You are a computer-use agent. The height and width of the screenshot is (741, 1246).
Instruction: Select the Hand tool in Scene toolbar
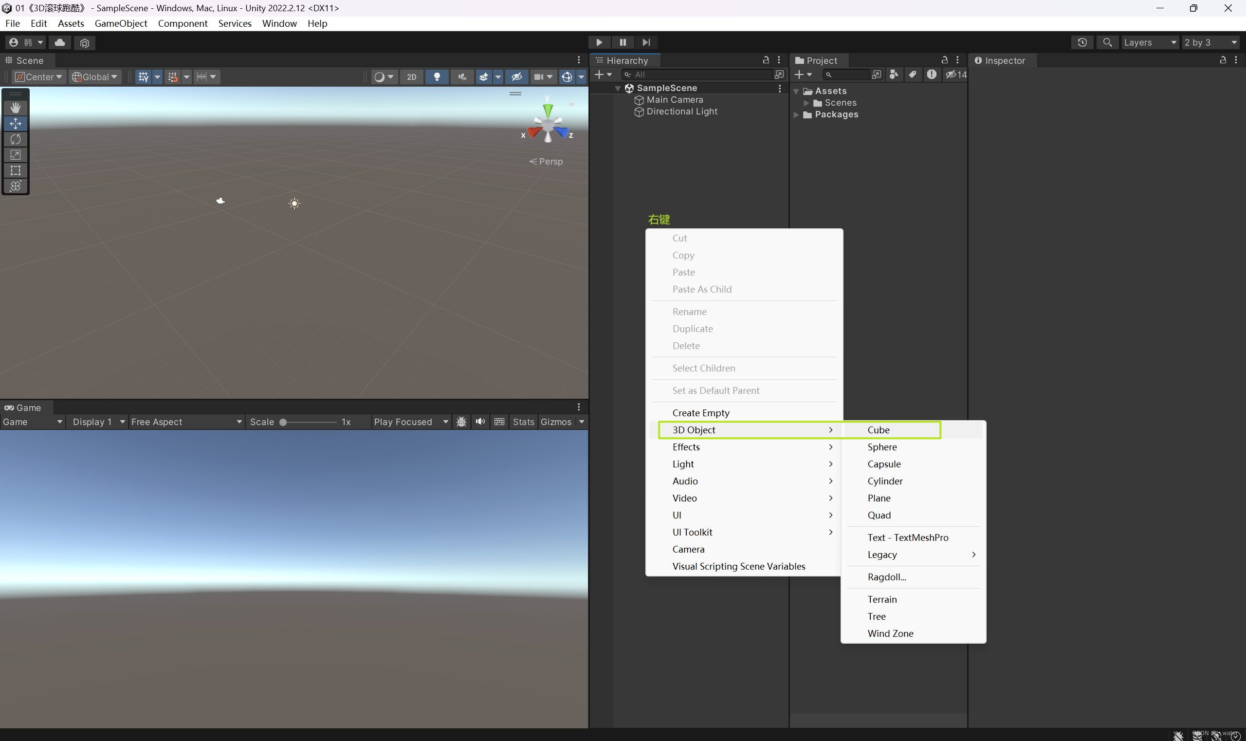(16, 108)
